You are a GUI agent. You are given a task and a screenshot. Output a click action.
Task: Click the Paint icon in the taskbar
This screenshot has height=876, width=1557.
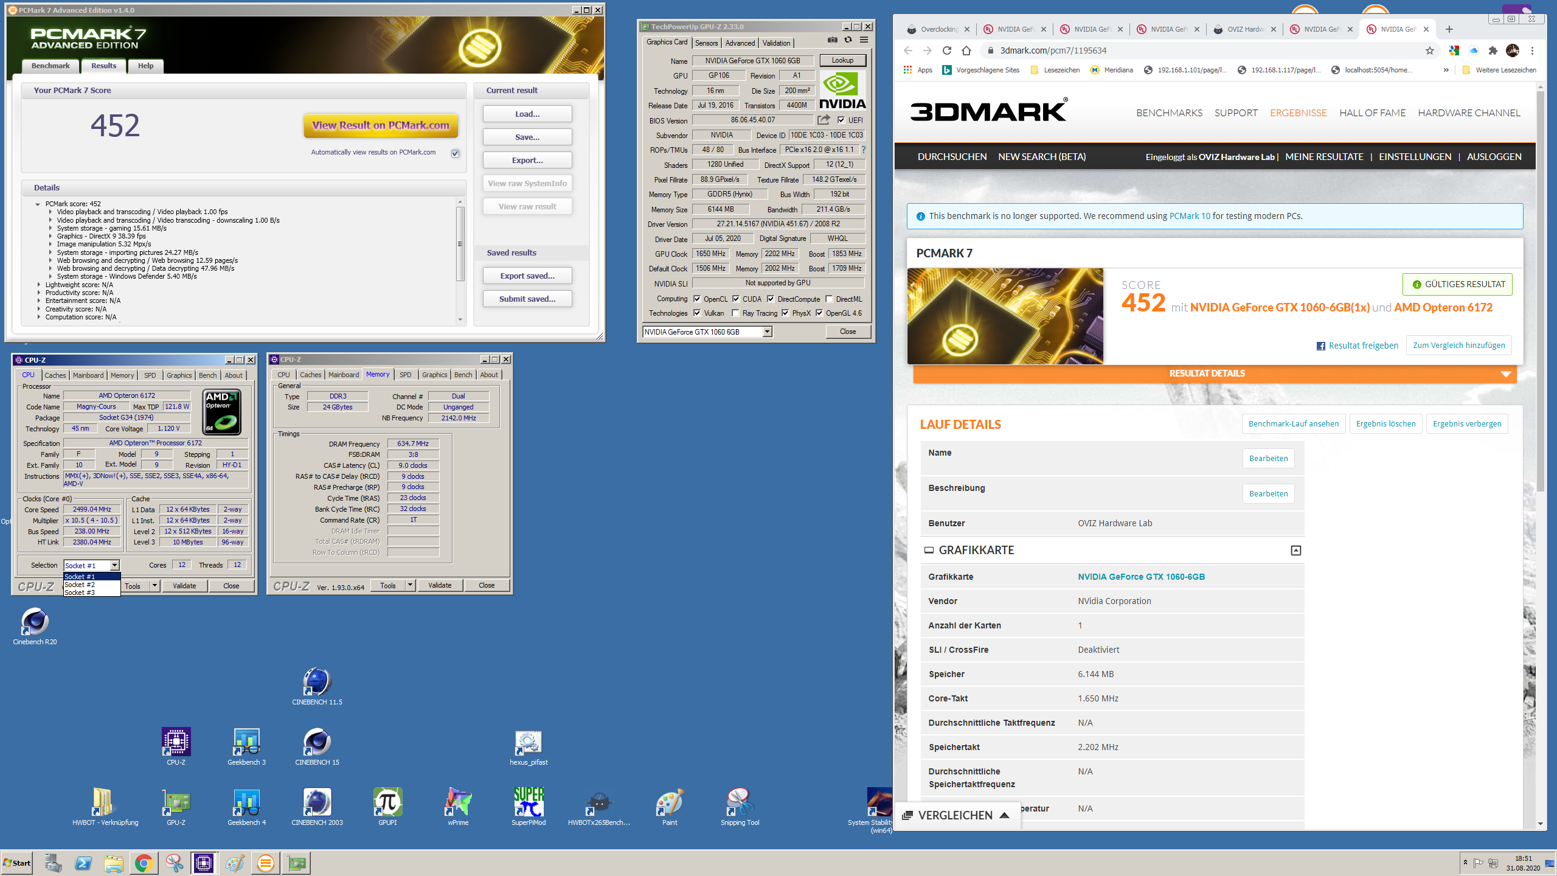(235, 863)
